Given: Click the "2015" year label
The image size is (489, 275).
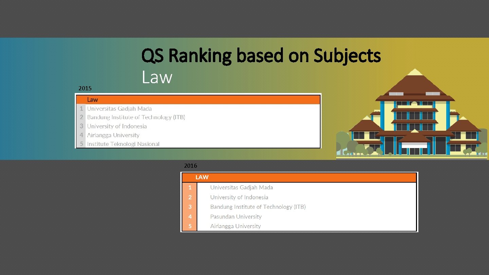Looking at the screenshot, I should (x=85, y=89).
